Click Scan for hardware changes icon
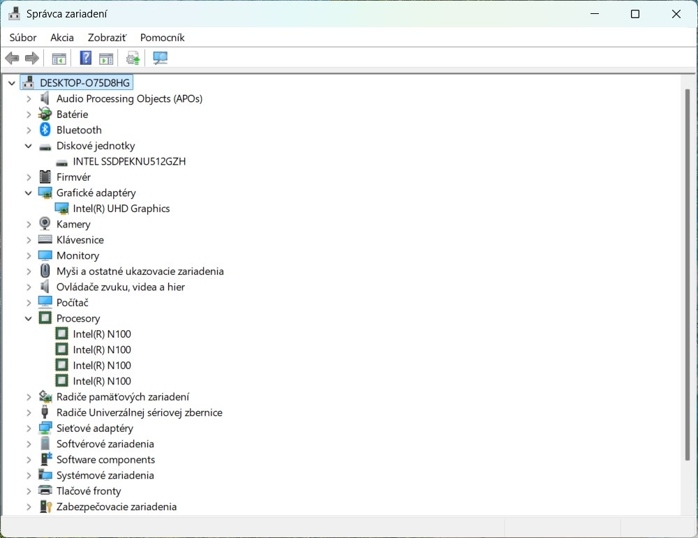This screenshot has width=698, height=538. 161,59
